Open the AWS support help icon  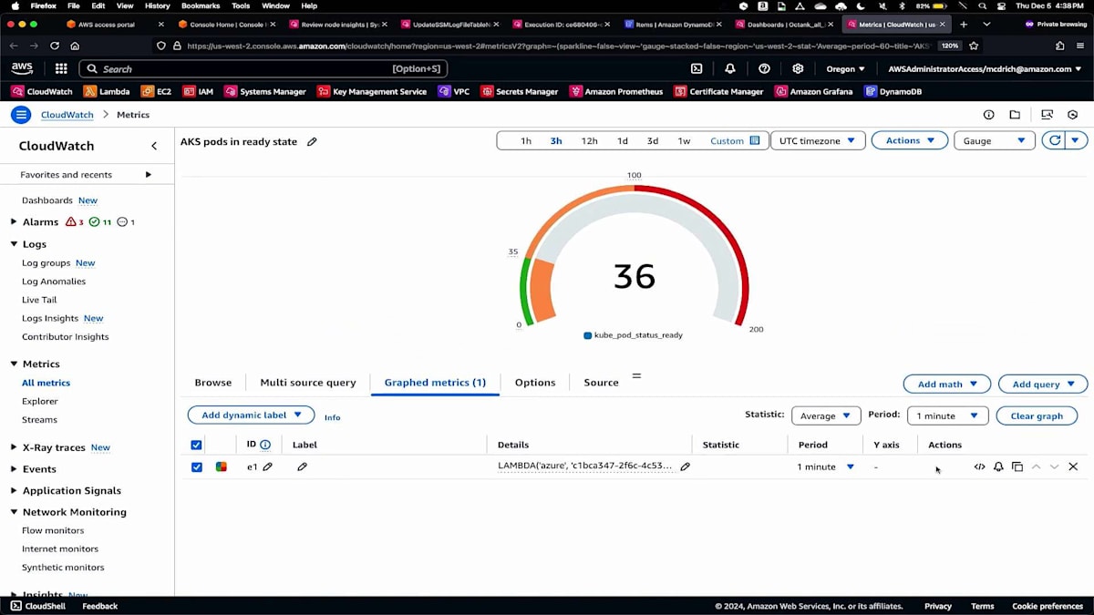coord(764,68)
